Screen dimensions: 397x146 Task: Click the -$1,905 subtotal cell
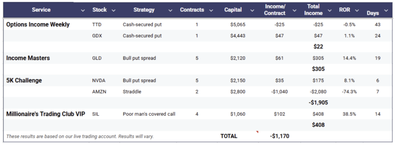click(318, 103)
